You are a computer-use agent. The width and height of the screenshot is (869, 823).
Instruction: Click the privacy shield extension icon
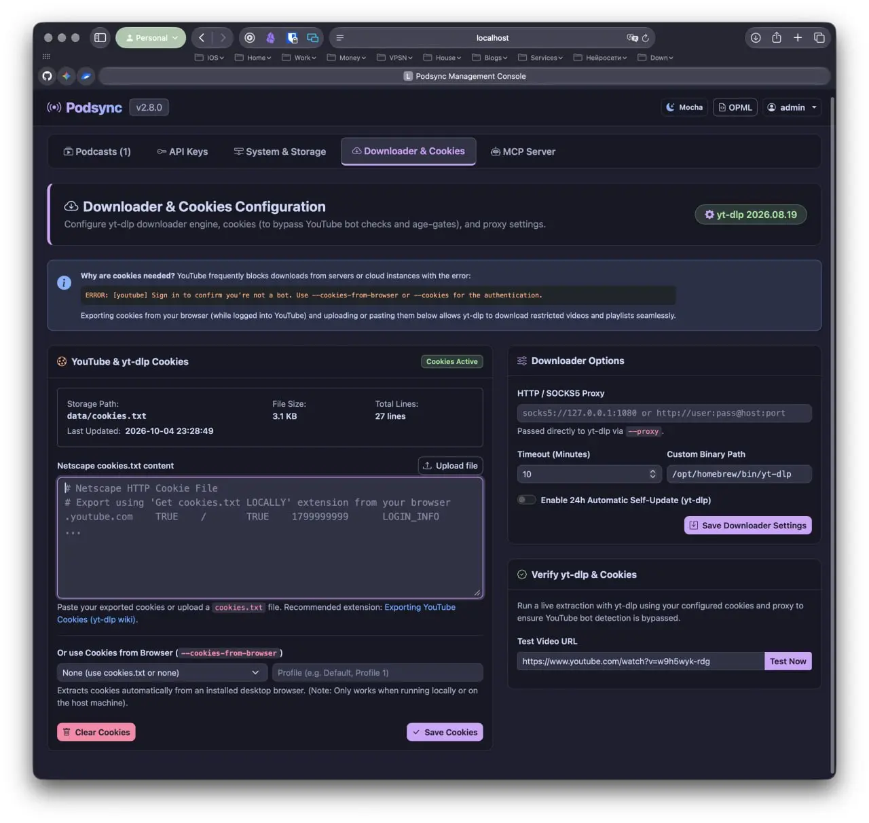tap(292, 38)
